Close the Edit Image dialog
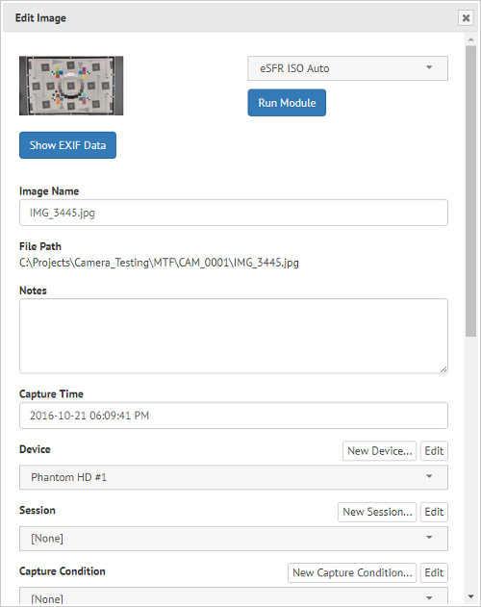This screenshot has width=481, height=607. point(466,18)
